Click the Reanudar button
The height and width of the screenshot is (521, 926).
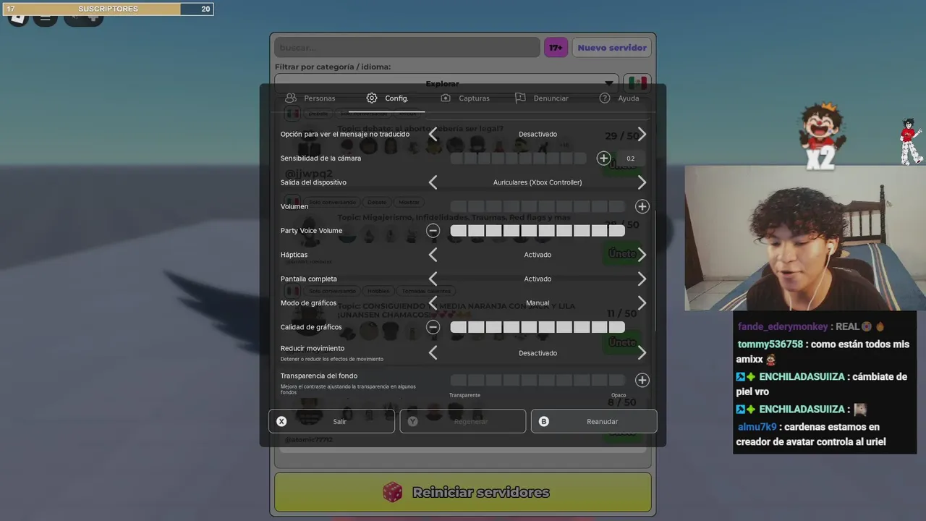pyautogui.click(x=594, y=421)
